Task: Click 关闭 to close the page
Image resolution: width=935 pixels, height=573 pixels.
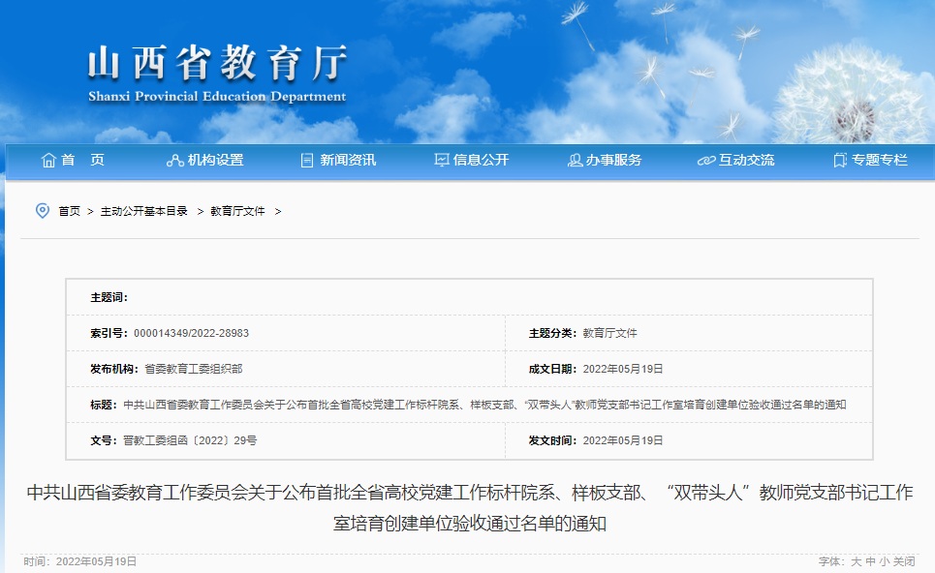Action: pyautogui.click(x=903, y=561)
